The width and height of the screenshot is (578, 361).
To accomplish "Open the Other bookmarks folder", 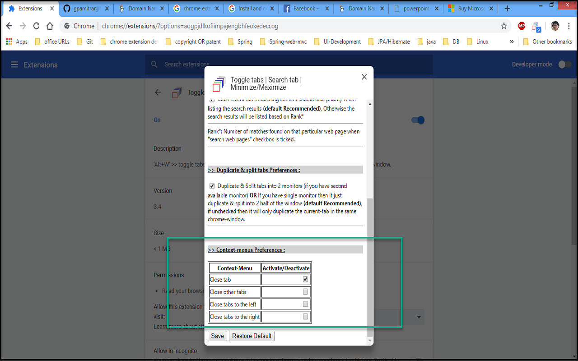I will (x=547, y=41).
